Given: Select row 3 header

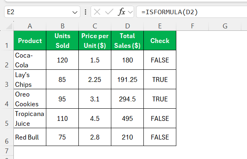Looking at the screenshot, I should tap(7, 79).
